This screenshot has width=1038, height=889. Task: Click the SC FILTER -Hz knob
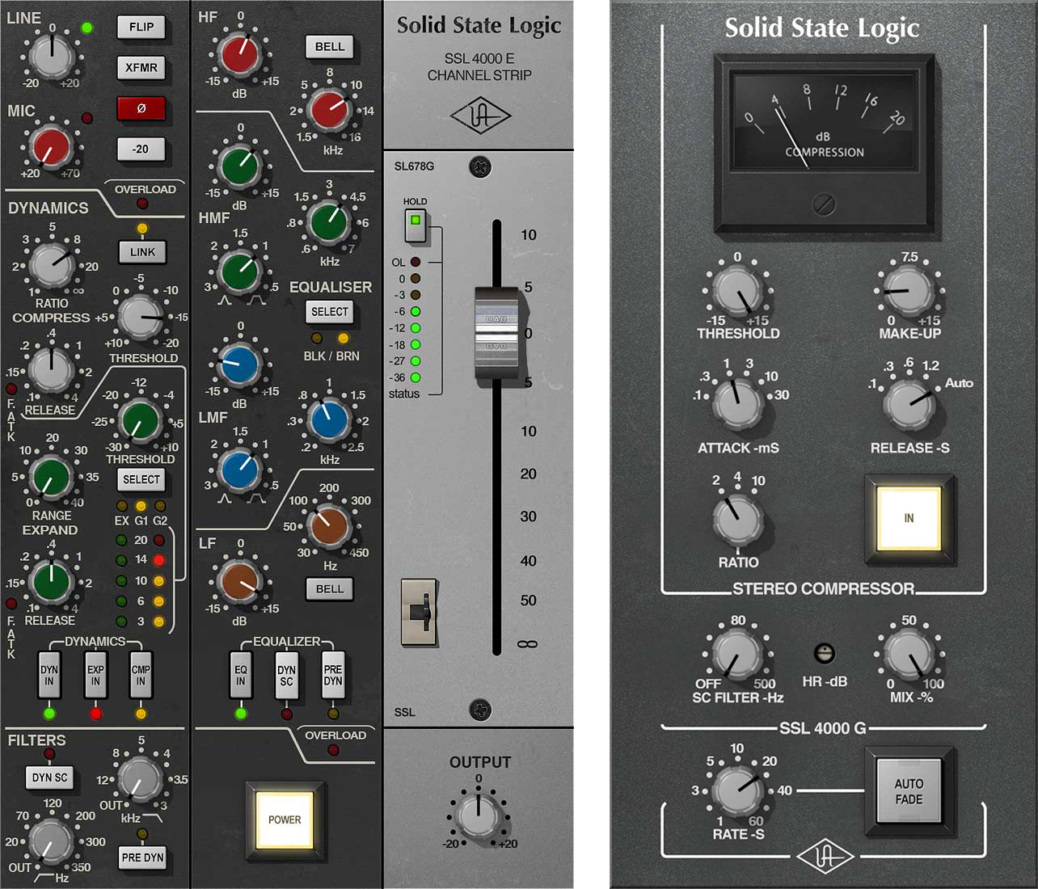737,653
